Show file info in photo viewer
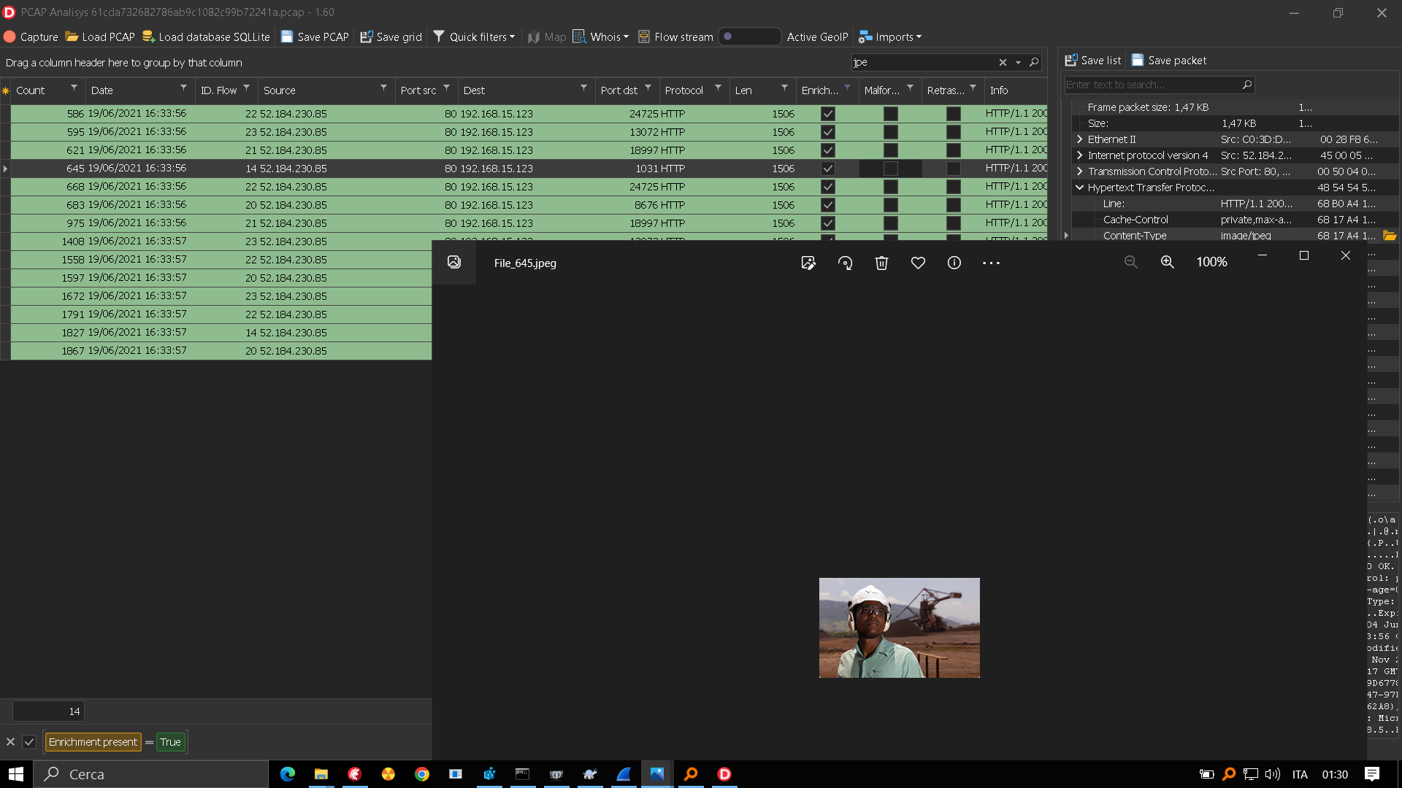 tap(954, 263)
